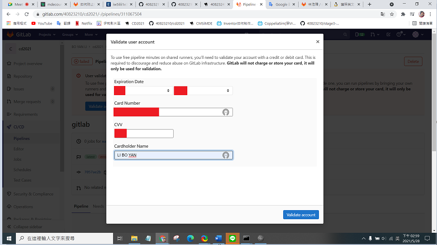Open the Chrome extensions puzzle icon
Image resolution: width=437 pixels, height=245 pixels.
(x=403, y=14)
